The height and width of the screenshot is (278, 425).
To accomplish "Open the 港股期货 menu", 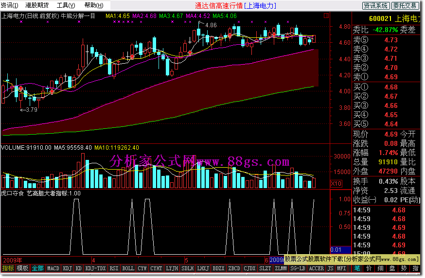I will (37, 5).
